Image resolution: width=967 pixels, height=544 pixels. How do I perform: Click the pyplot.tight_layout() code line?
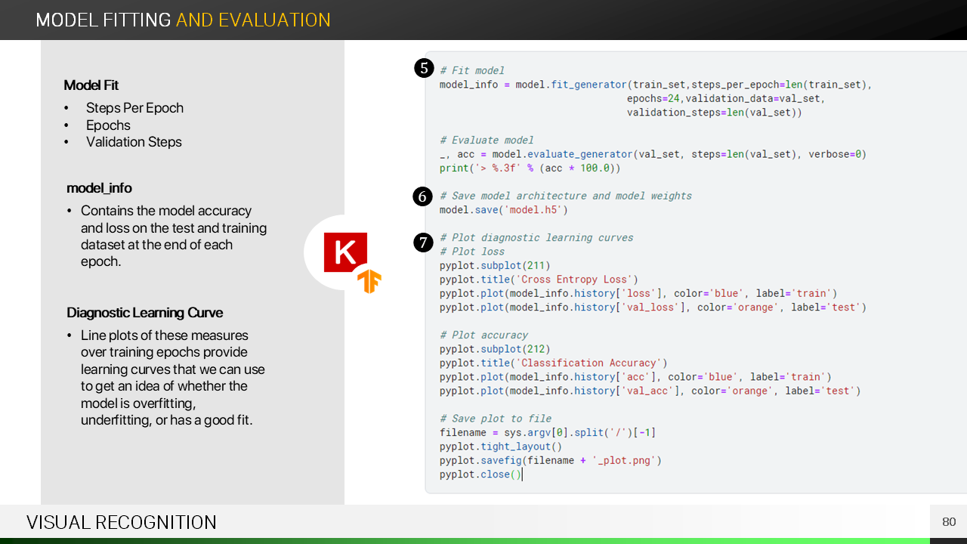pyautogui.click(x=501, y=447)
